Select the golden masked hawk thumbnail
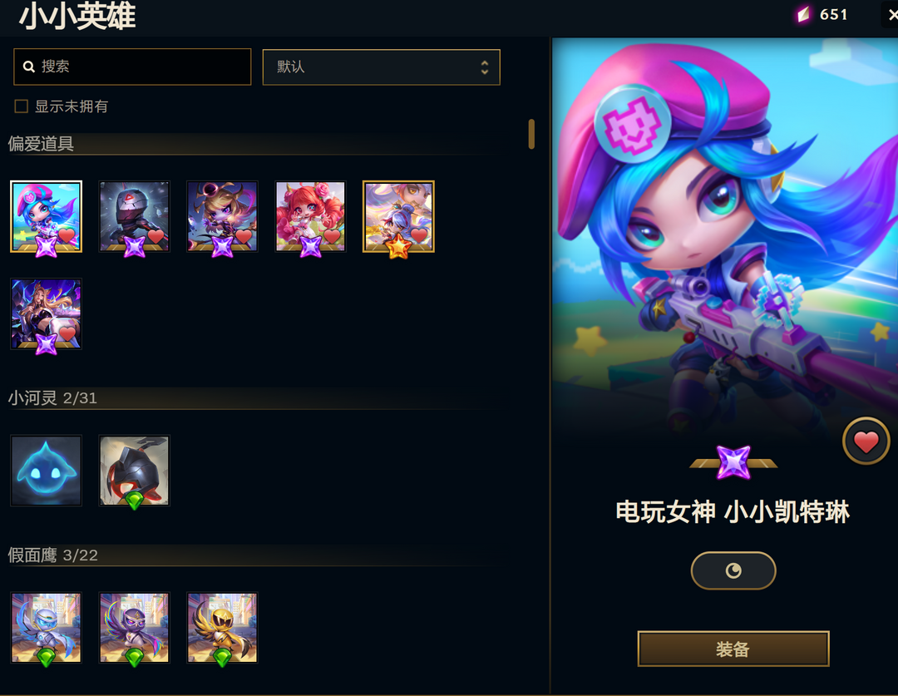 [x=222, y=628]
